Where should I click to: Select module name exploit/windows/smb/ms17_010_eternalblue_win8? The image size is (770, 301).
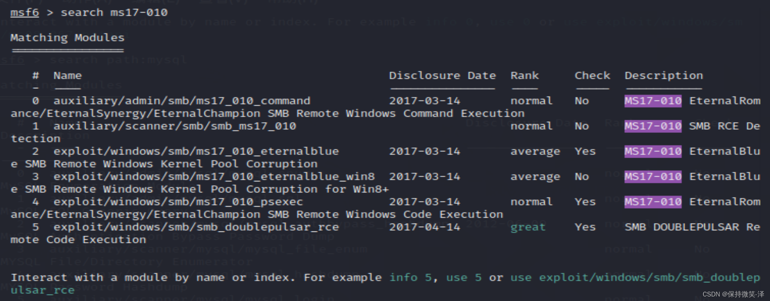click(214, 176)
